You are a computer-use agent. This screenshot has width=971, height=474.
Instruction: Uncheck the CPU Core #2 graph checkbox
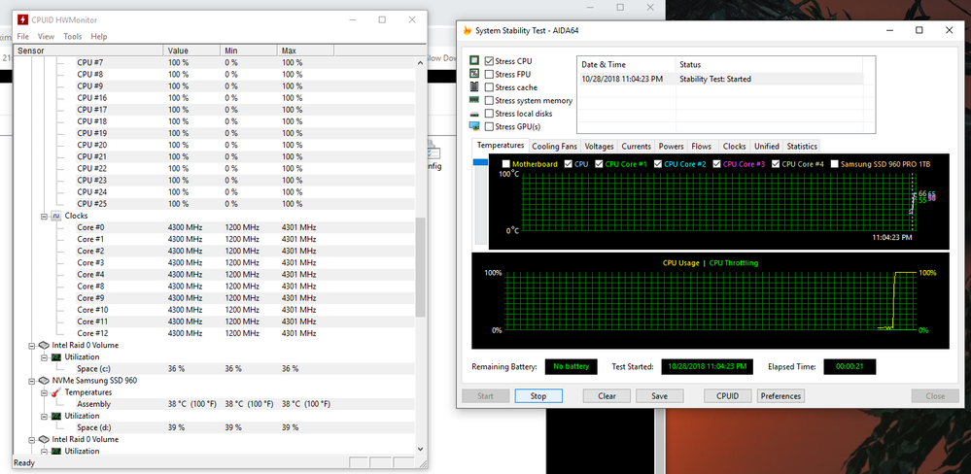(658, 164)
